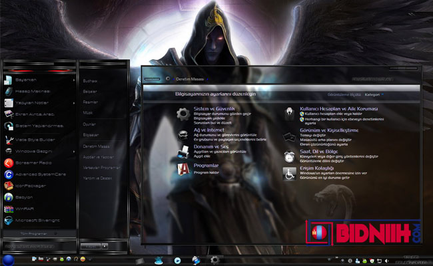This screenshot has width=433, height=266.
Task: Expand the Yapışkan Notlar submenu arrow
Action: [x=74, y=103]
